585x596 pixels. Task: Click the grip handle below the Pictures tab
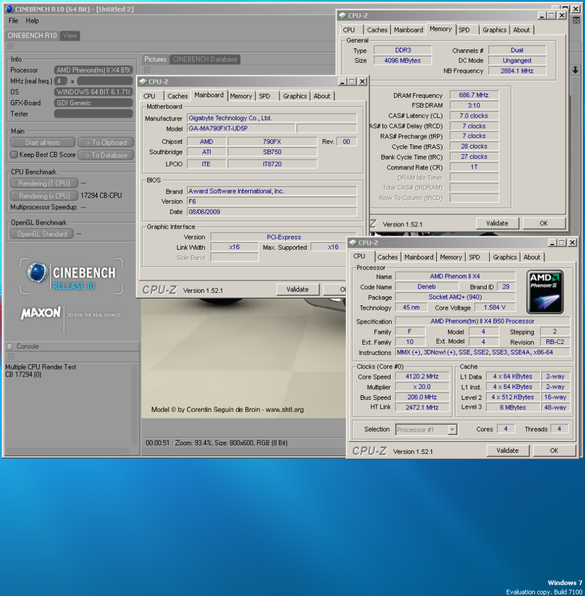coord(147,70)
